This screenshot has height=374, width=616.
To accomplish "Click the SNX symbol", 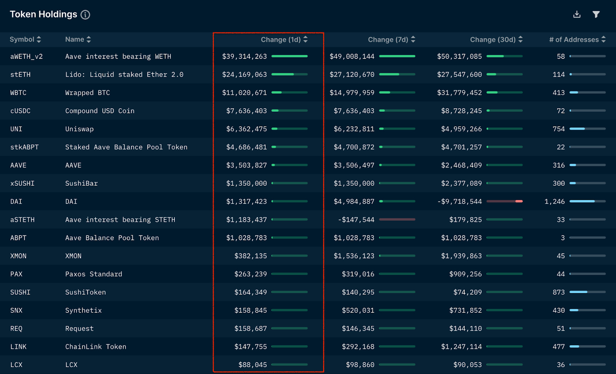I will click(x=16, y=310).
